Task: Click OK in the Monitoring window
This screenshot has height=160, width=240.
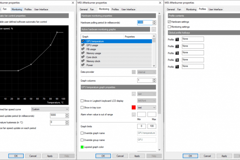Action: tap(103, 156)
